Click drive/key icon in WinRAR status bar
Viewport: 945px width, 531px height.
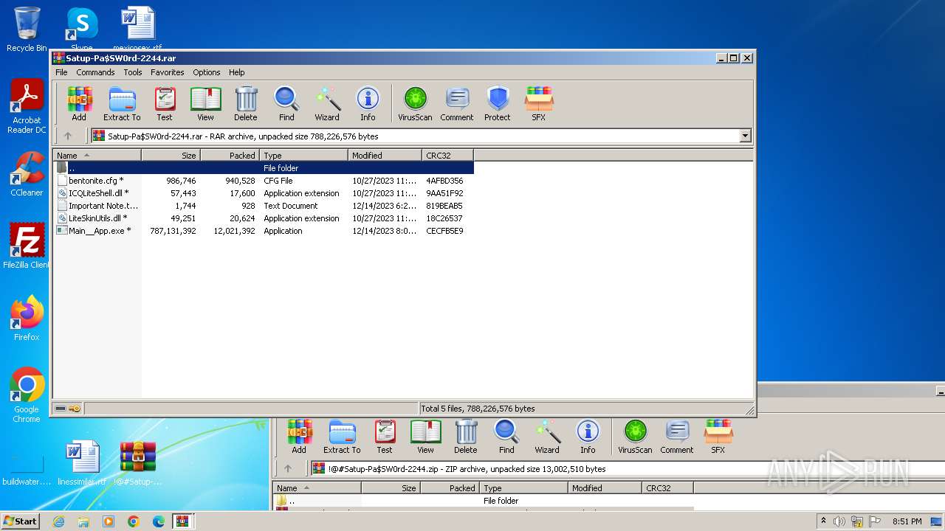68,408
